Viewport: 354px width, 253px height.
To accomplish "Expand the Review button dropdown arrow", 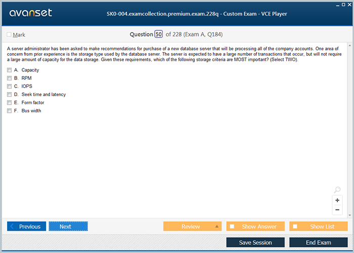I will 217,227.
